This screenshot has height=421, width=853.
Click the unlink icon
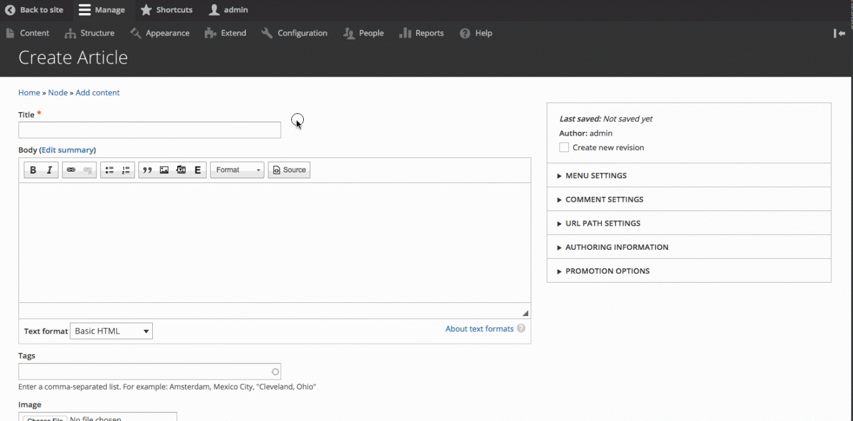point(88,170)
